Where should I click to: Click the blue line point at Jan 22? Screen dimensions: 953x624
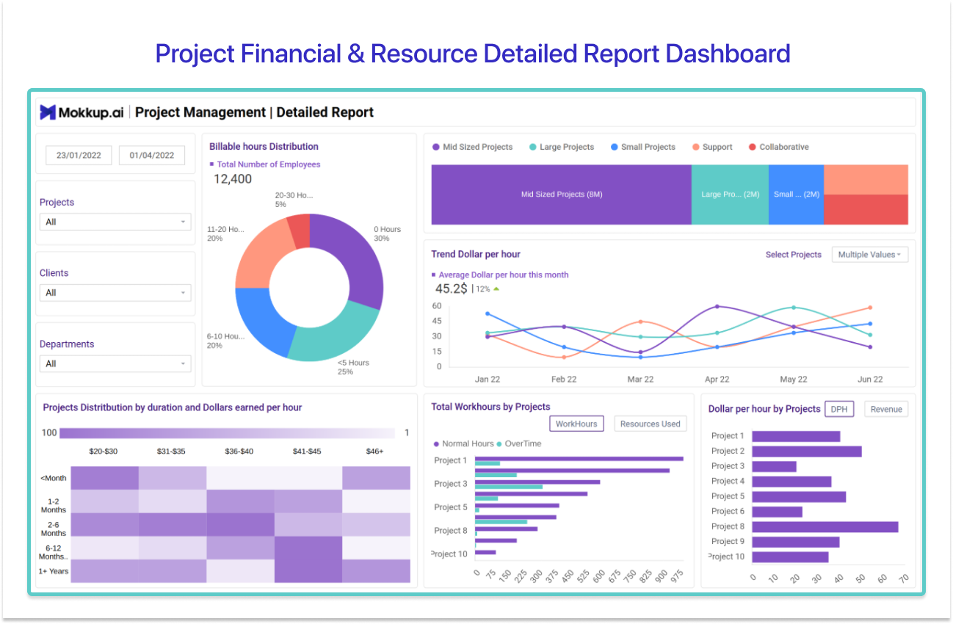488,313
